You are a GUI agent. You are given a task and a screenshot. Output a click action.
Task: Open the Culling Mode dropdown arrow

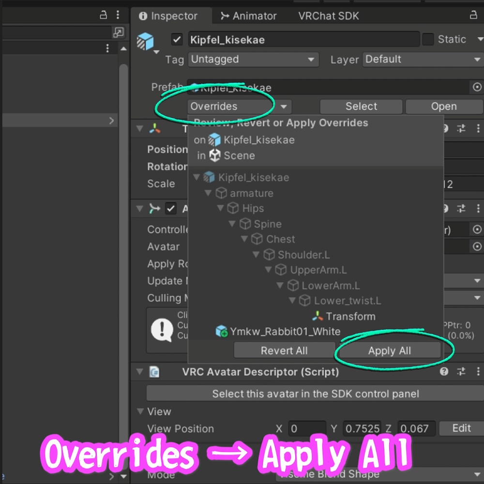[477, 298]
